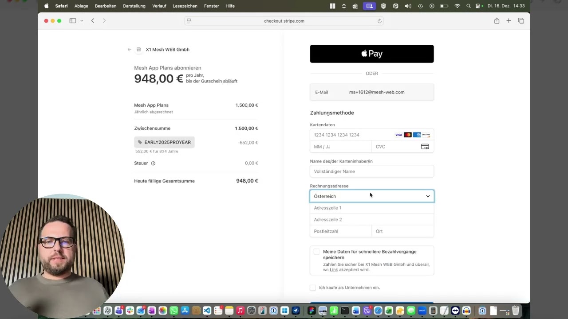
Task: Click the Steuer info icon
Action: tap(153, 163)
